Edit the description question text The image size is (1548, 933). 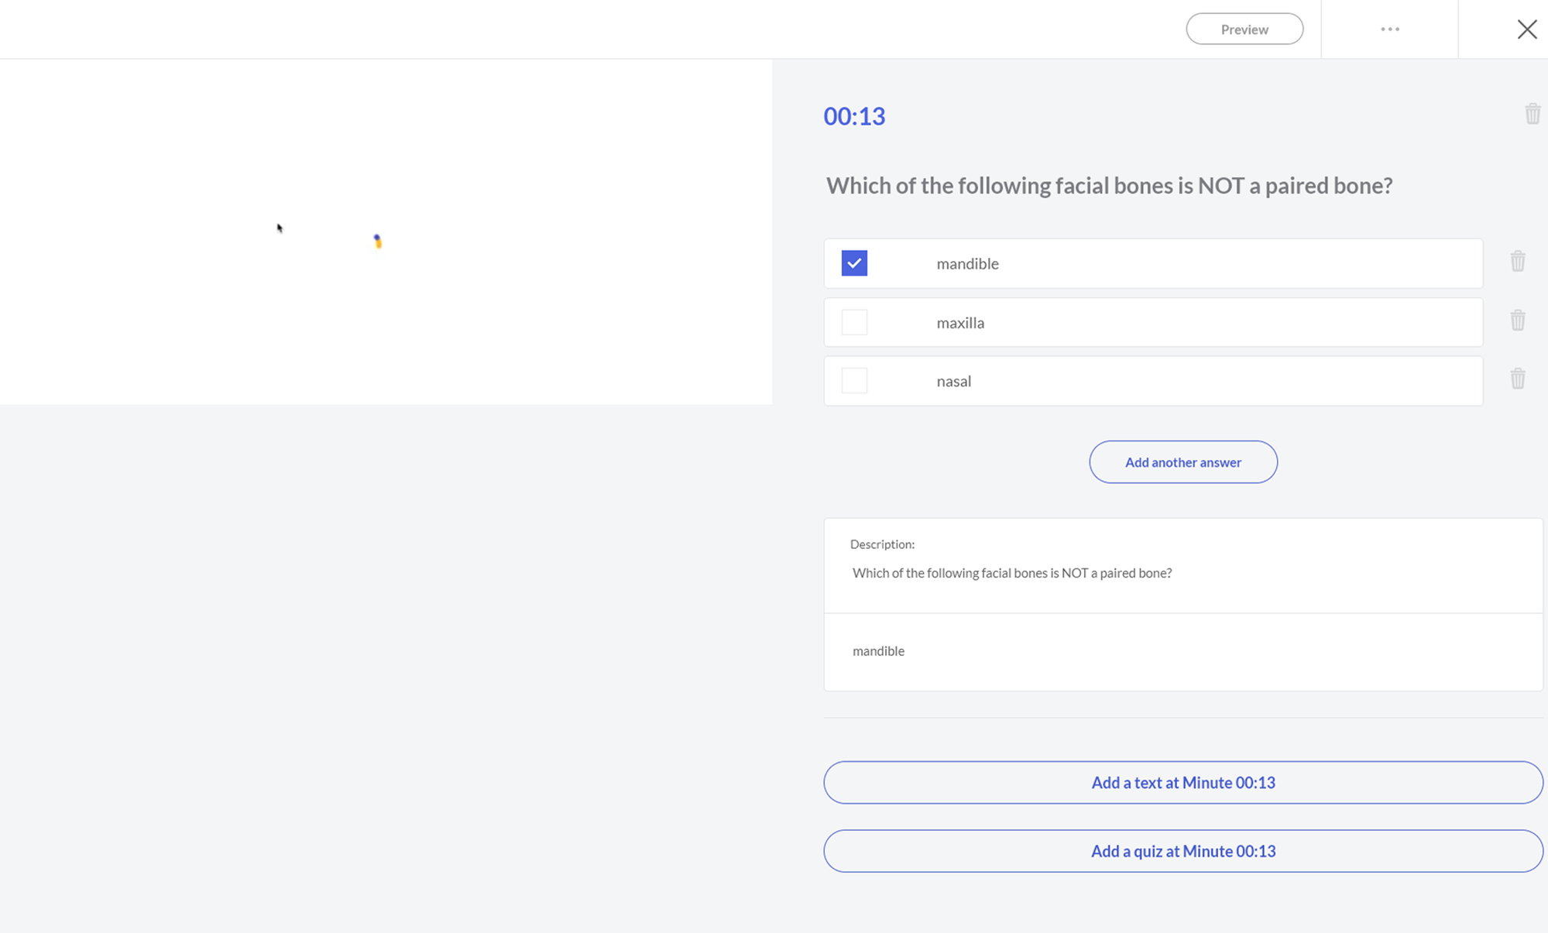click(1011, 573)
